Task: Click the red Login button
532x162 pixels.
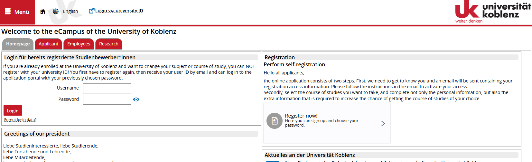Action: (13, 110)
